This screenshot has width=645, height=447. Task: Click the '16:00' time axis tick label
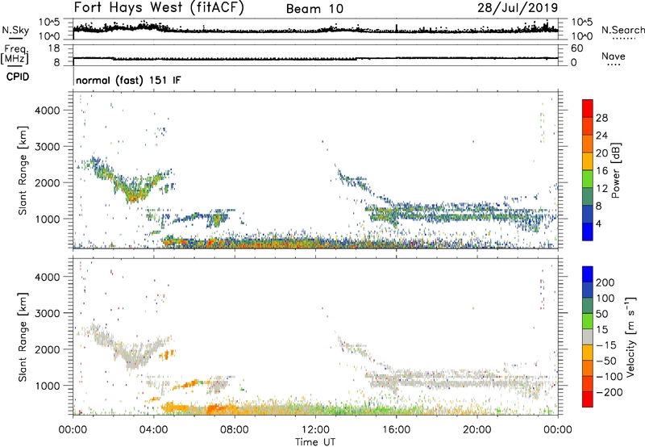coord(396,430)
